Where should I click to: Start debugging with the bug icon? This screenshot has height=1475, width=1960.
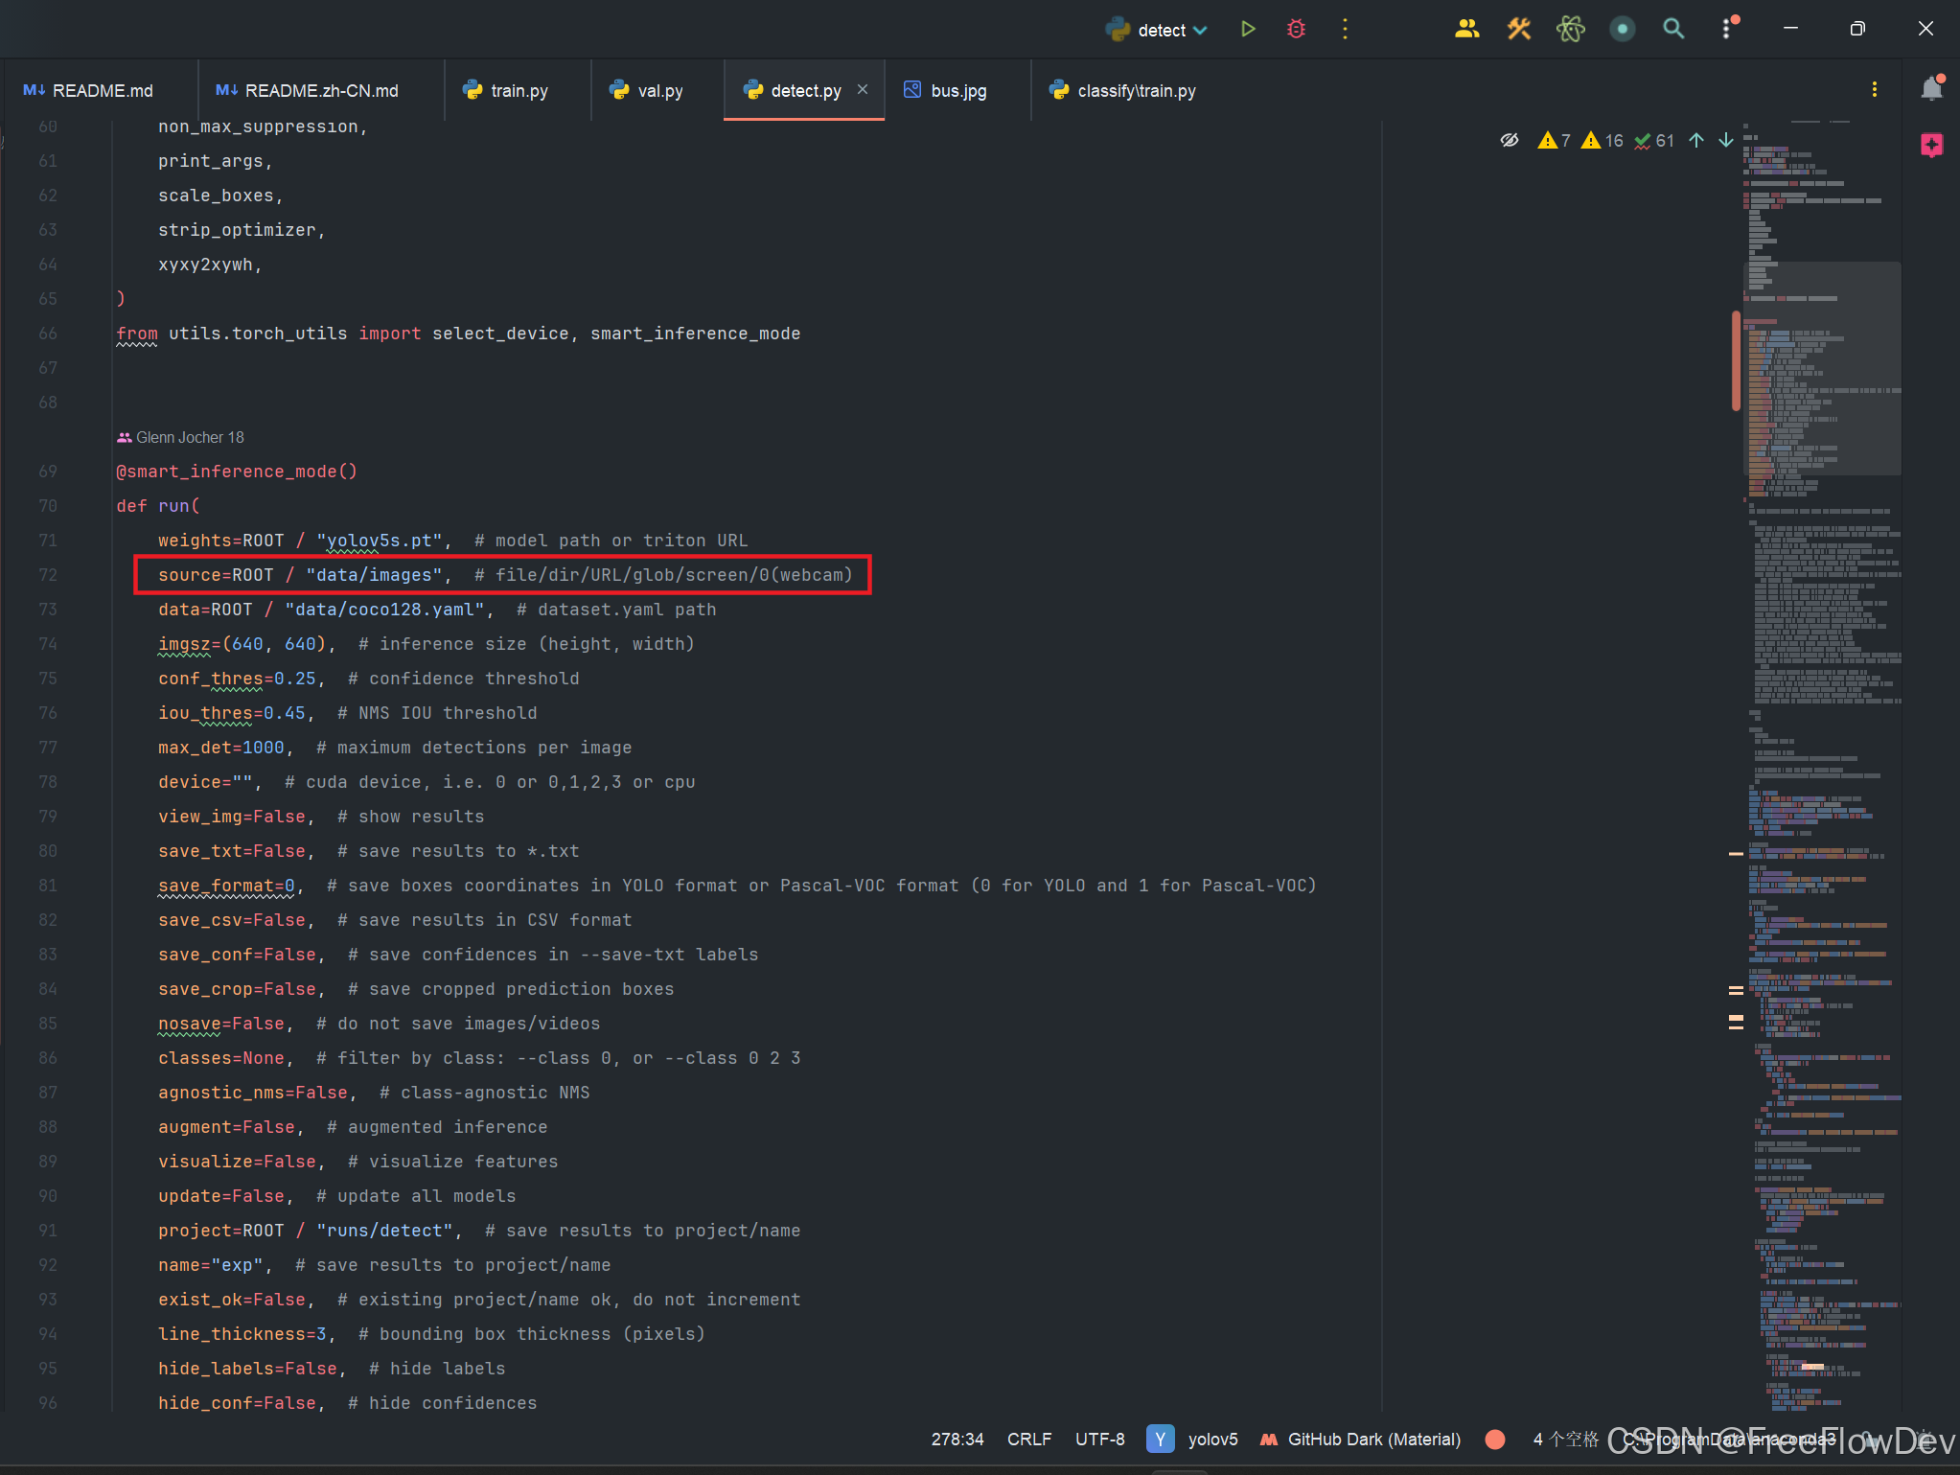[x=1296, y=29]
